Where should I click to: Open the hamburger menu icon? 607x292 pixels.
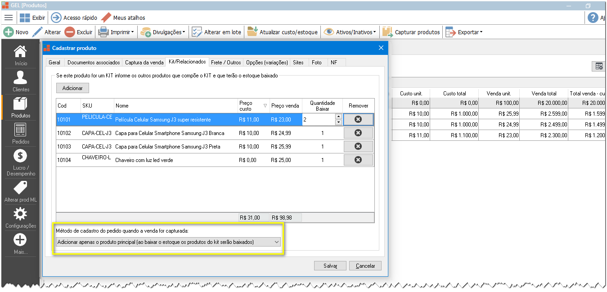[9, 18]
